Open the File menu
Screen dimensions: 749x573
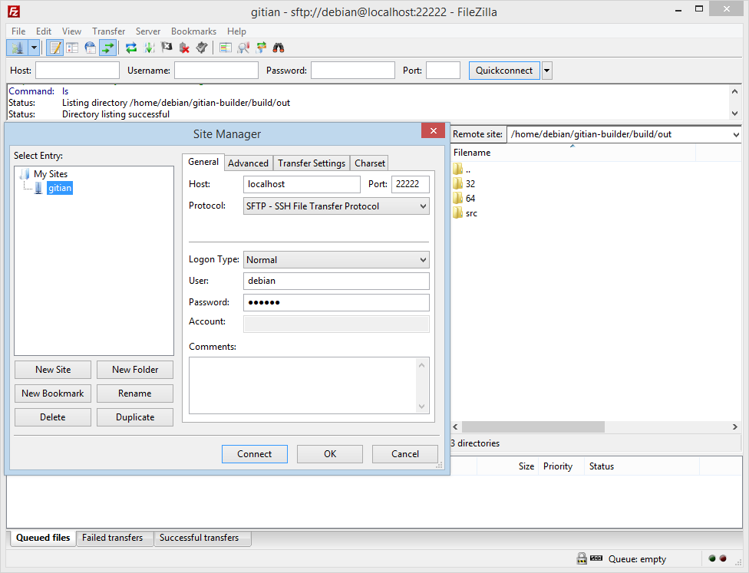(18, 31)
